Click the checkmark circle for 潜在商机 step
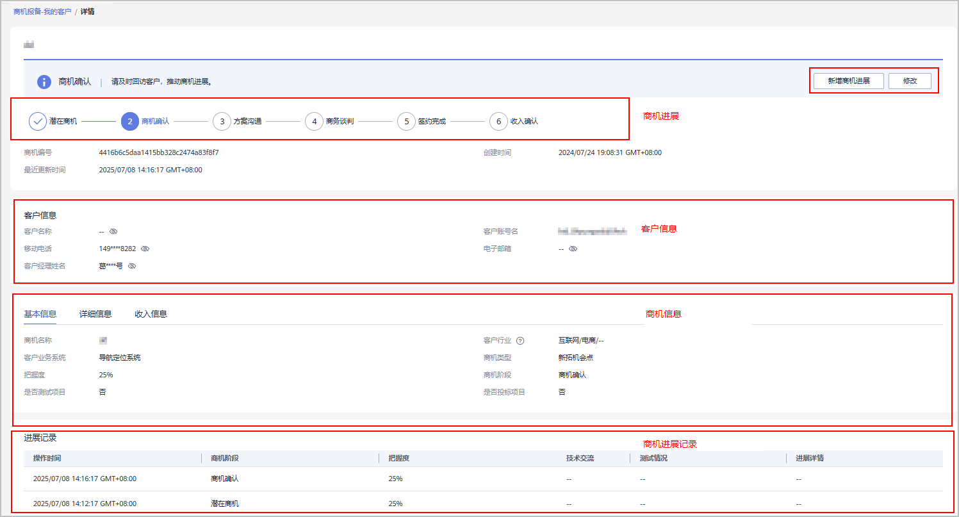959x517 pixels. (x=38, y=121)
